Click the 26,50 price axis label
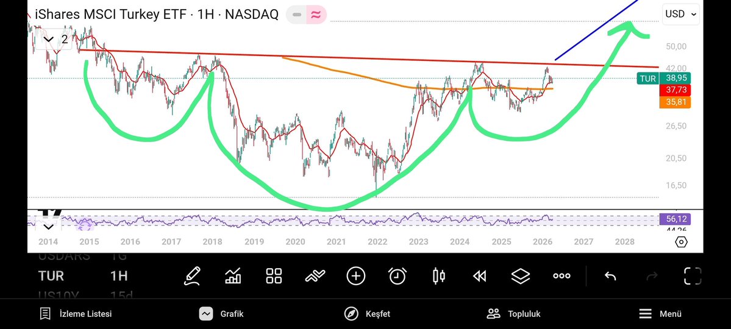 [677, 126]
